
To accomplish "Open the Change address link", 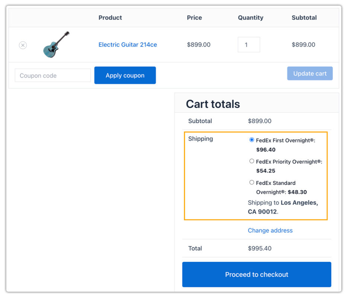I will coord(270,230).
